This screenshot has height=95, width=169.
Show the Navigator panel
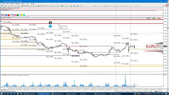pyautogui.click(x=14, y=6)
